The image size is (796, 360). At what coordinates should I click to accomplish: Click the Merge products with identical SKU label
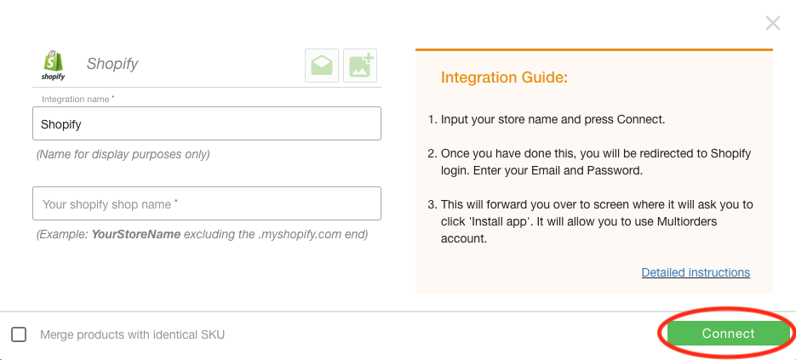pos(132,335)
